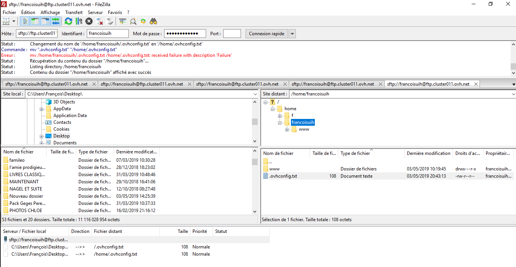The width and height of the screenshot is (516, 267).
Task: Open the Transfert menu
Action: coord(73,12)
